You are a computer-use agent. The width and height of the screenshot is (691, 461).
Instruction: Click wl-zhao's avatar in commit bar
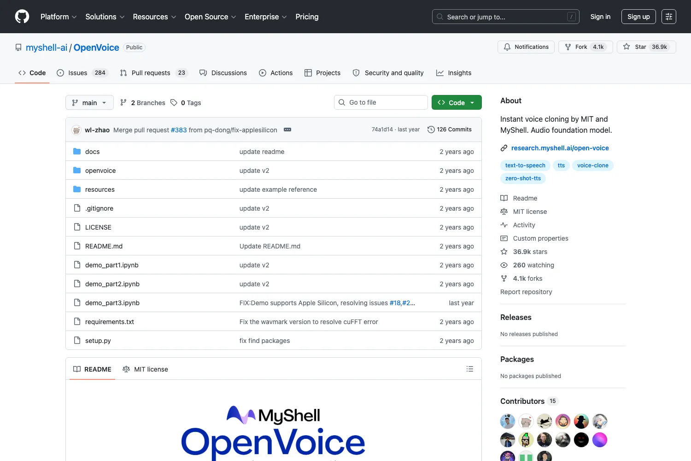tap(76, 130)
